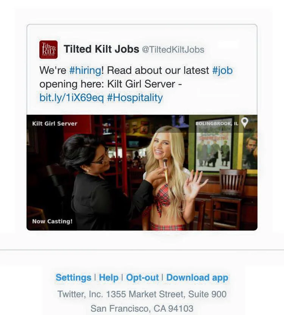This screenshot has height=315, width=284.
Task: Click the location pin icon near Bolingbrook
Action: coord(245,122)
